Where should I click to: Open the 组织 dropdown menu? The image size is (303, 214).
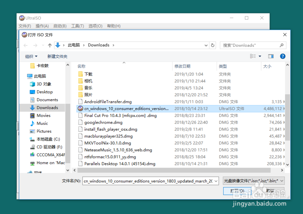point(31,57)
